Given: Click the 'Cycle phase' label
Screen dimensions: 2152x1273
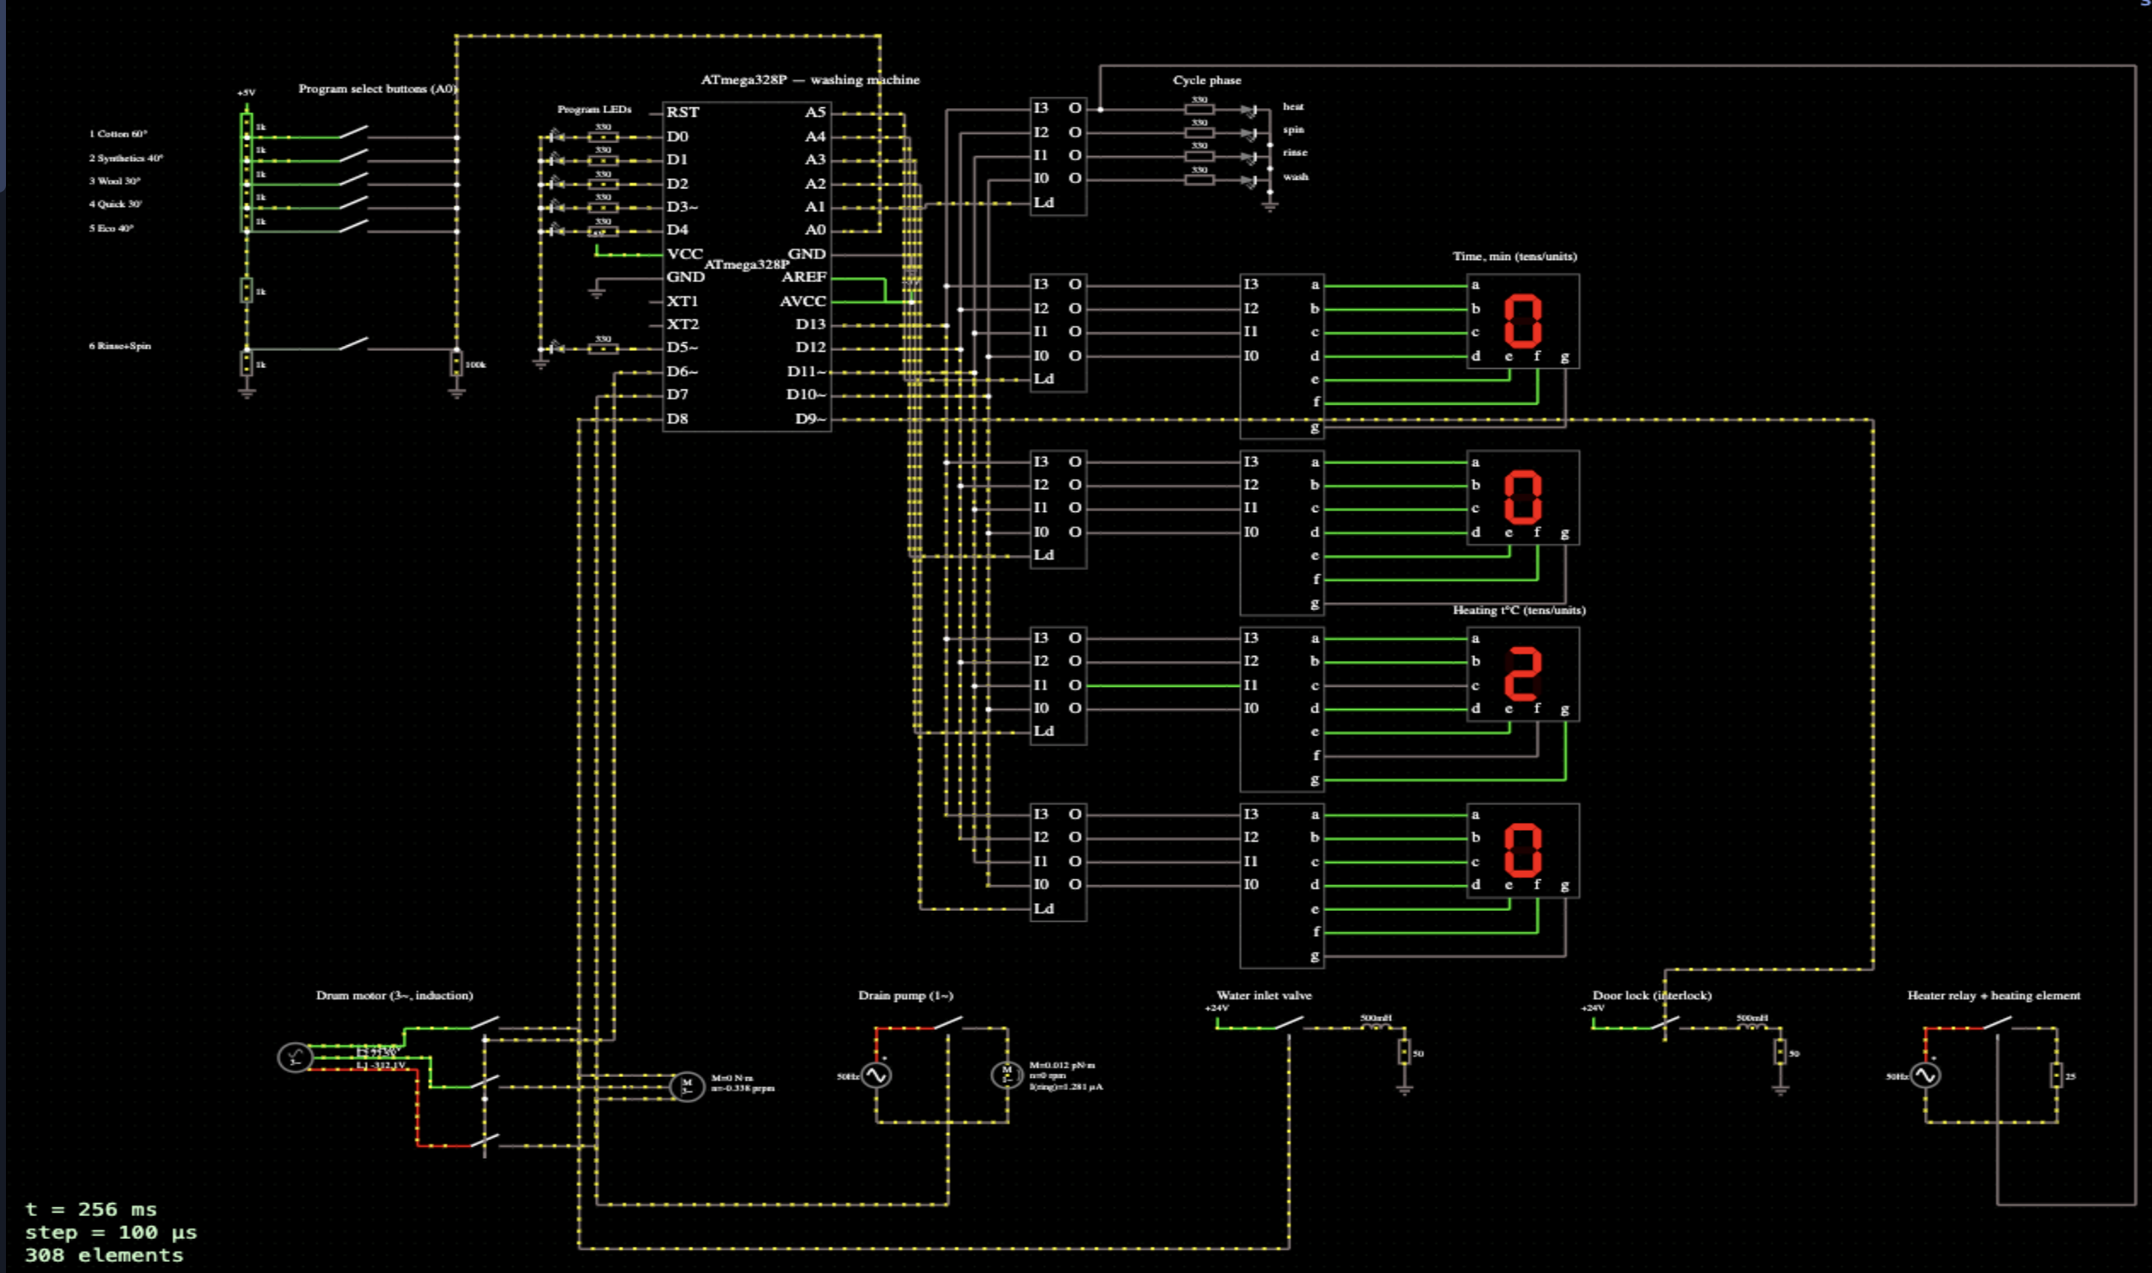Looking at the screenshot, I should click(1207, 80).
